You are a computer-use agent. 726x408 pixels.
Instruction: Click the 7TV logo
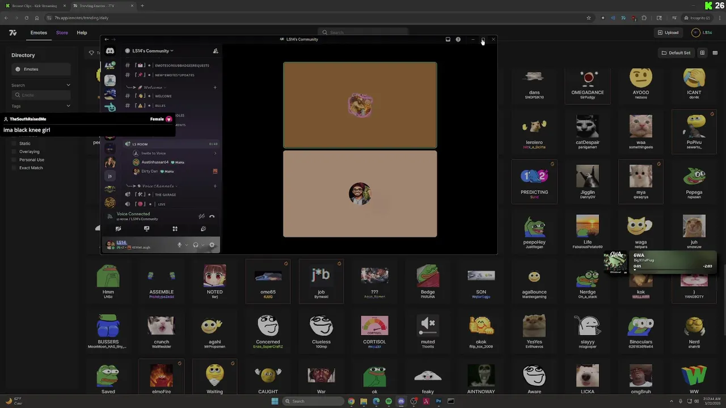point(13,33)
